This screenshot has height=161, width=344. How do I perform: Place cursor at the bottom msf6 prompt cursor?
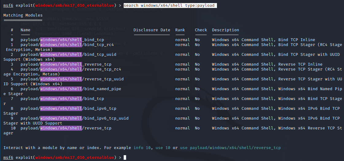[x=125, y=158]
